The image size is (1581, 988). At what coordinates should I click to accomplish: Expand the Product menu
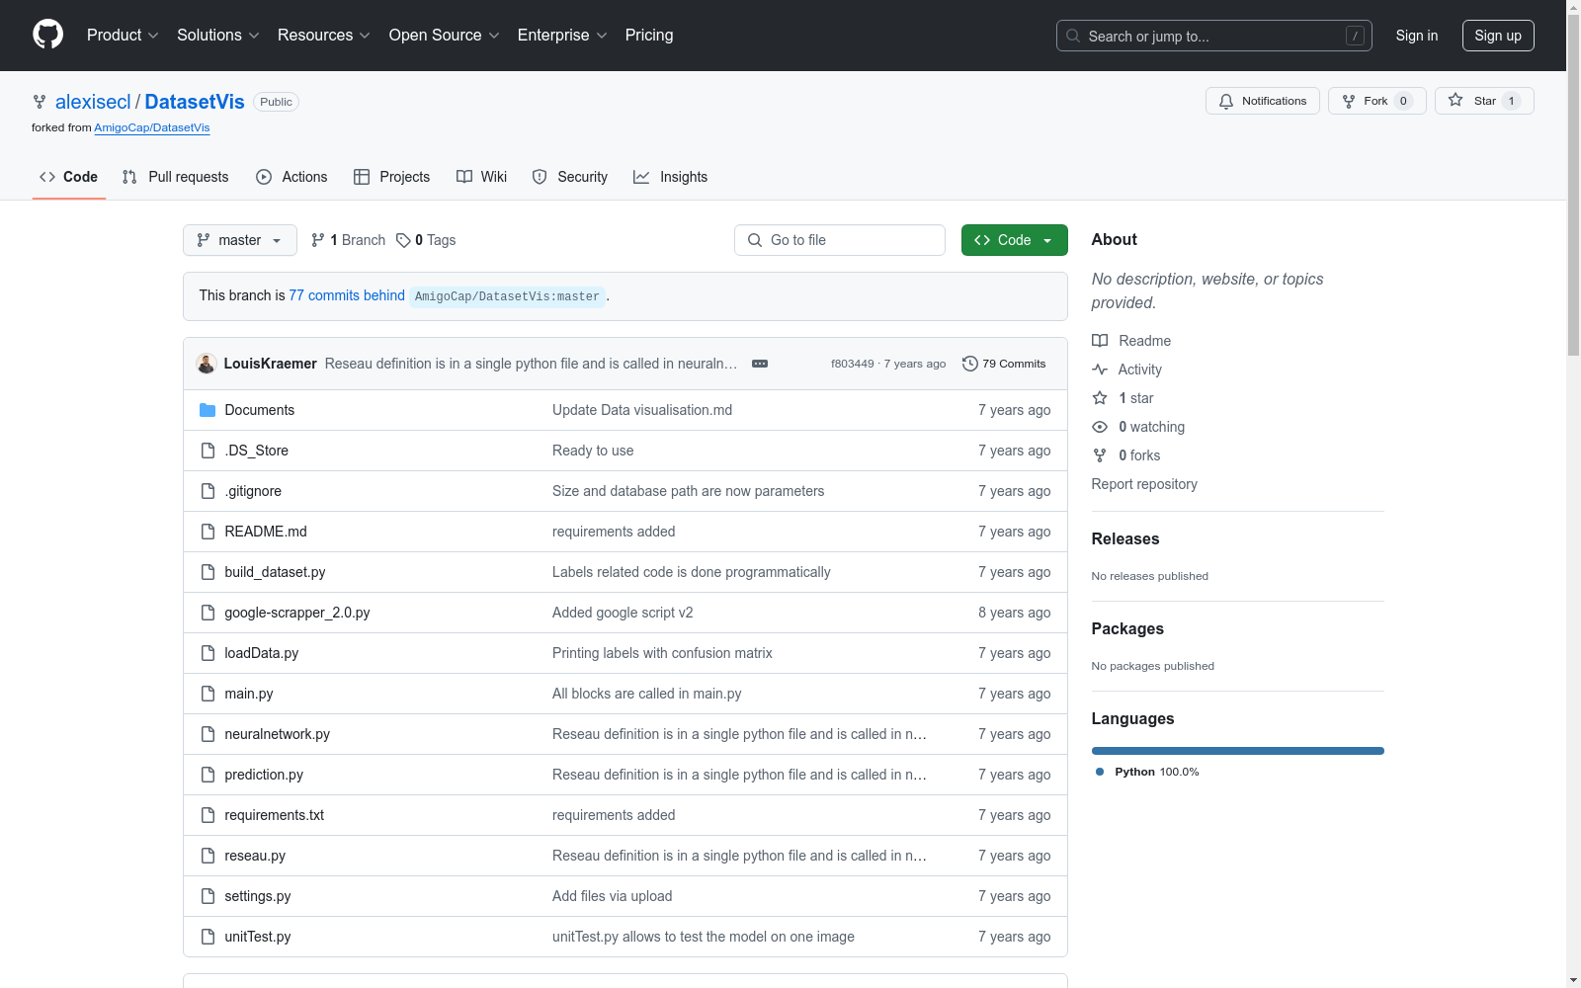(x=123, y=35)
